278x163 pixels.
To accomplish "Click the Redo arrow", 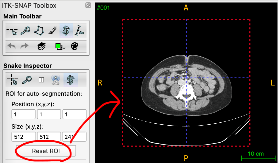I will tap(24, 46).
